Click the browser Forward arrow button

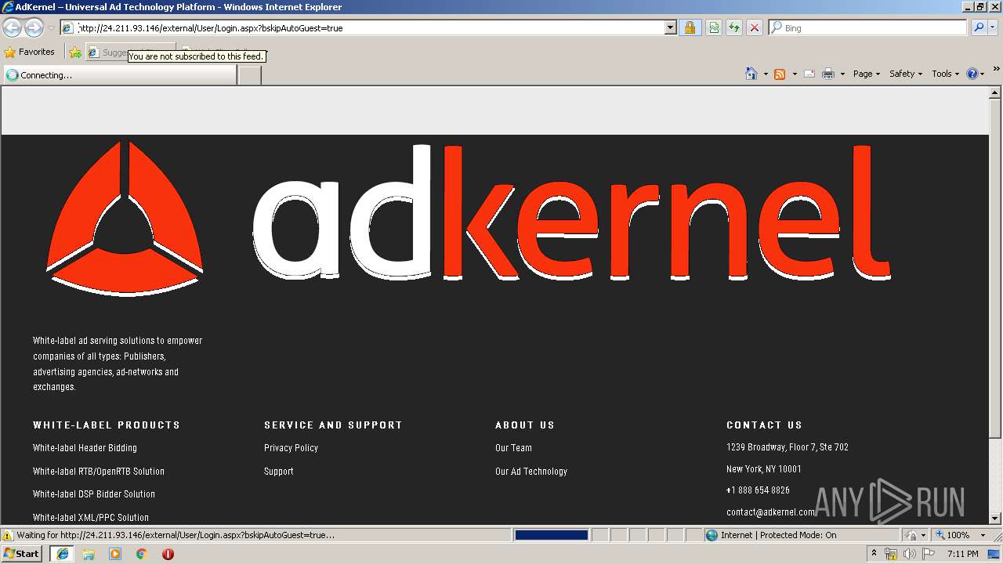tap(34, 28)
